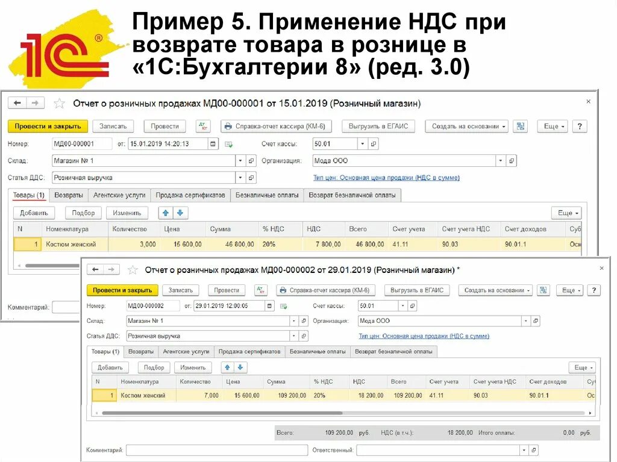This screenshot has height=462, width=617.
Task: Click forward arrow in MД00-000002 report window
Action: tap(111, 269)
